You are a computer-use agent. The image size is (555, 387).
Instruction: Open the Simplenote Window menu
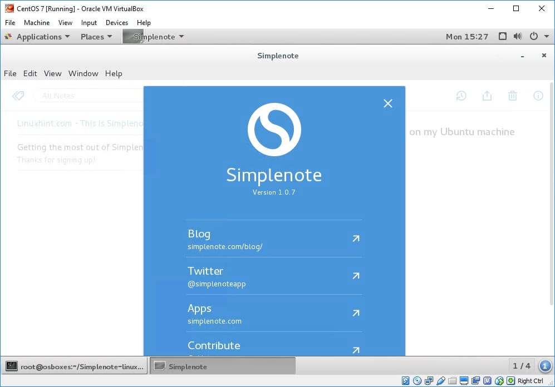[x=83, y=73]
